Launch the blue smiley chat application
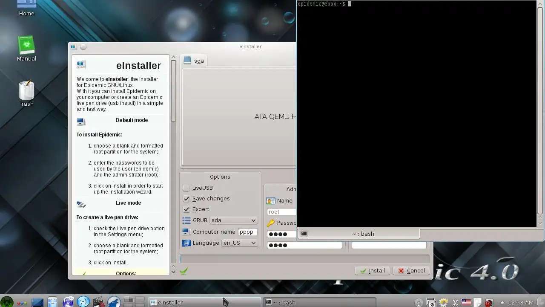The image size is (545, 307). 83,302
